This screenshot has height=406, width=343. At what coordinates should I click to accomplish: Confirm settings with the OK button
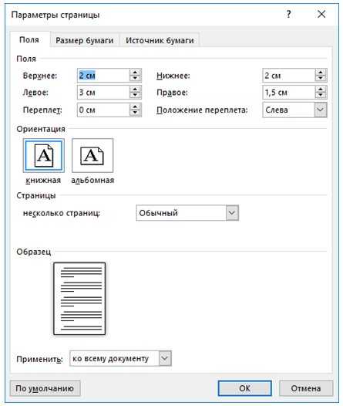click(x=244, y=388)
